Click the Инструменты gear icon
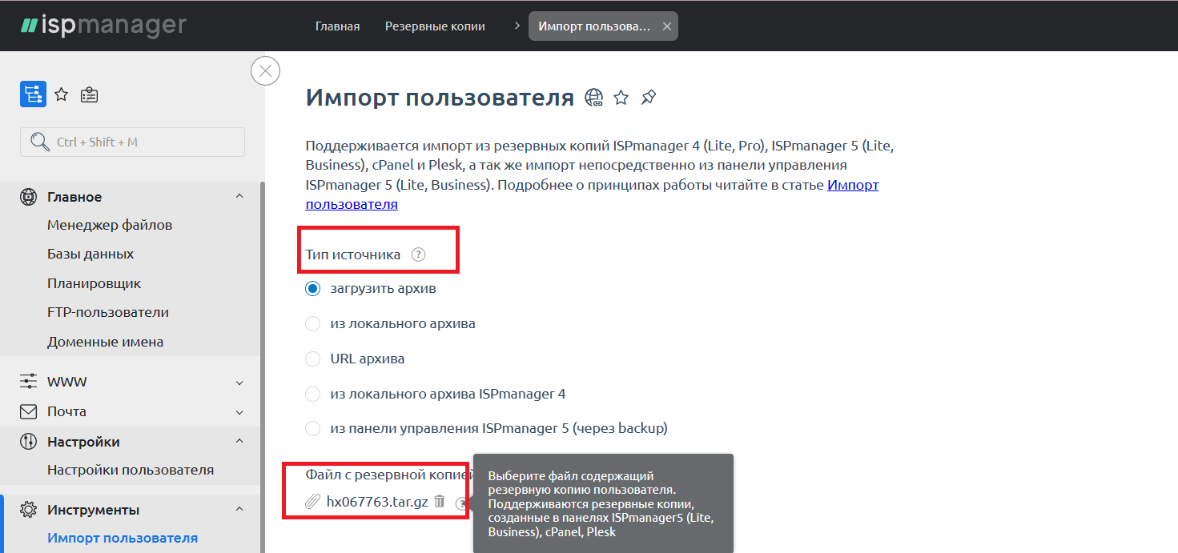The image size is (1178, 553). click(x=29, y=510)
